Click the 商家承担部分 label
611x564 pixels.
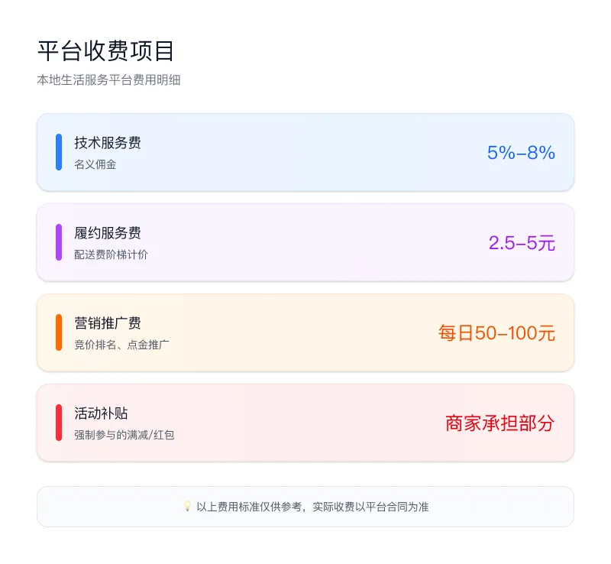point(499,423)
